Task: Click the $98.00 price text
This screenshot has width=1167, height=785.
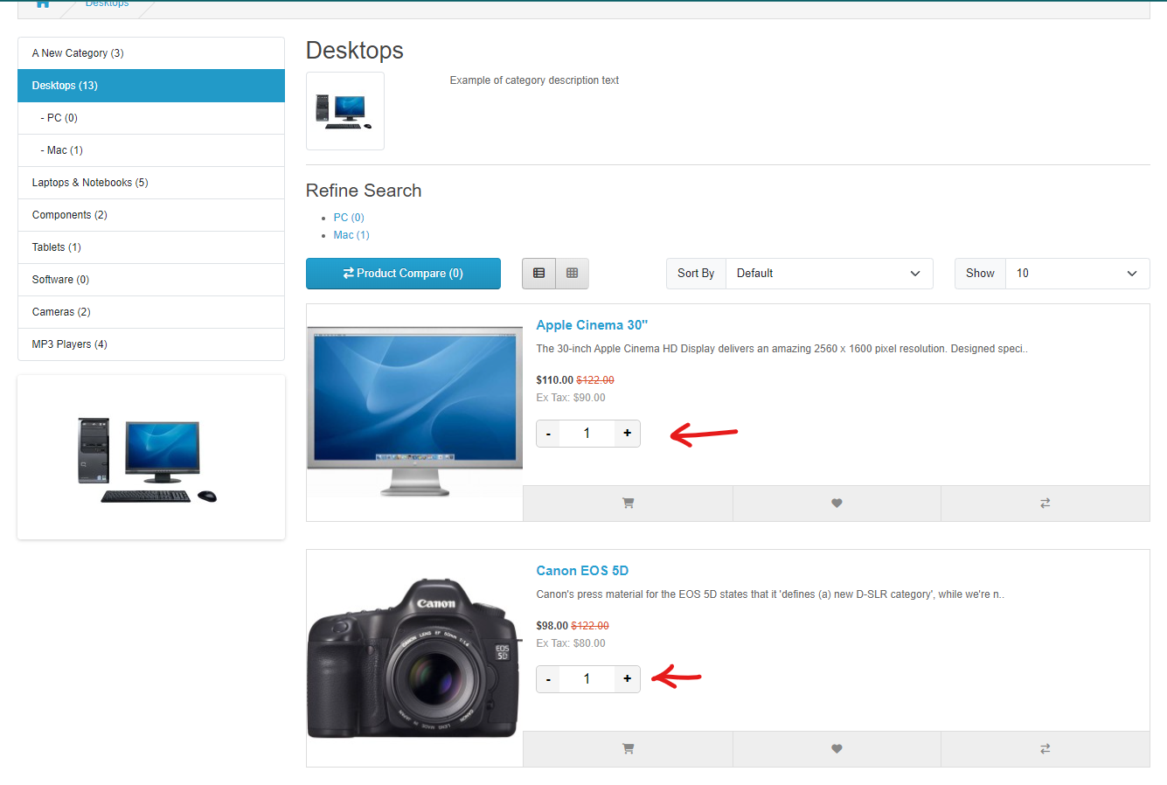Action: tap(552, 626)
